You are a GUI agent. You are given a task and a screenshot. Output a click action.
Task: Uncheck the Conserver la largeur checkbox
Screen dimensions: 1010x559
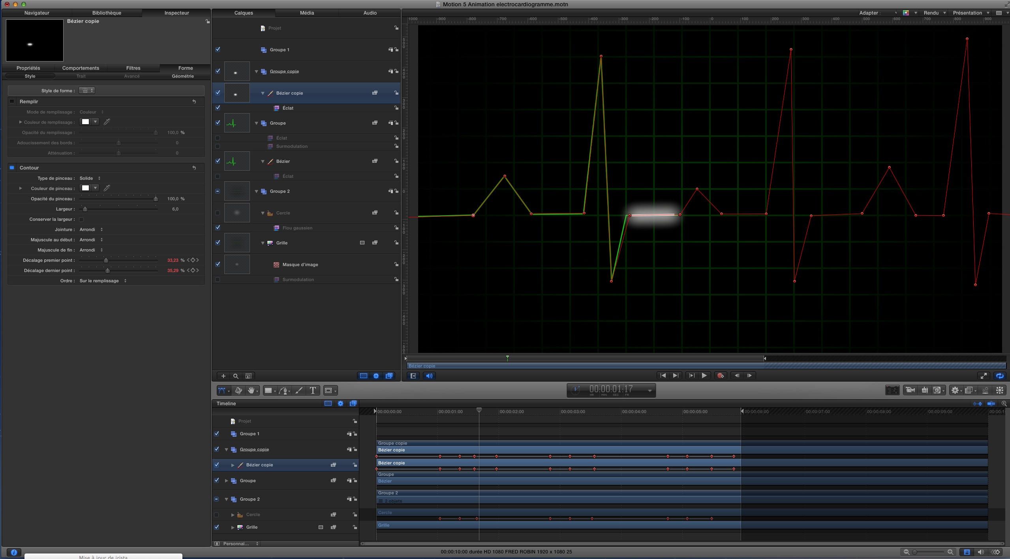point(81,219)
